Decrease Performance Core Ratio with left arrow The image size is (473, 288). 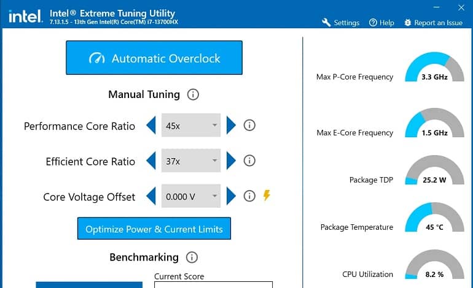pyautogui.click(x=151, y=125)
